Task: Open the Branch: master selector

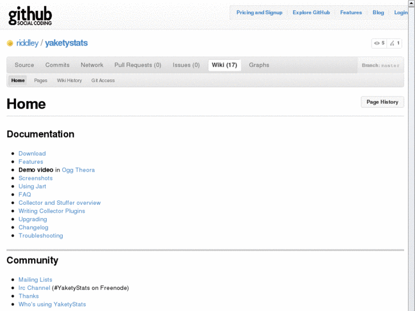Action: coord(381,66)
